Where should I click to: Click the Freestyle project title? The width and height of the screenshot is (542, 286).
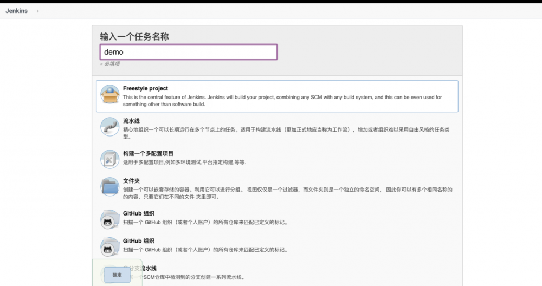pyautogui.click(x=145, y=88)
